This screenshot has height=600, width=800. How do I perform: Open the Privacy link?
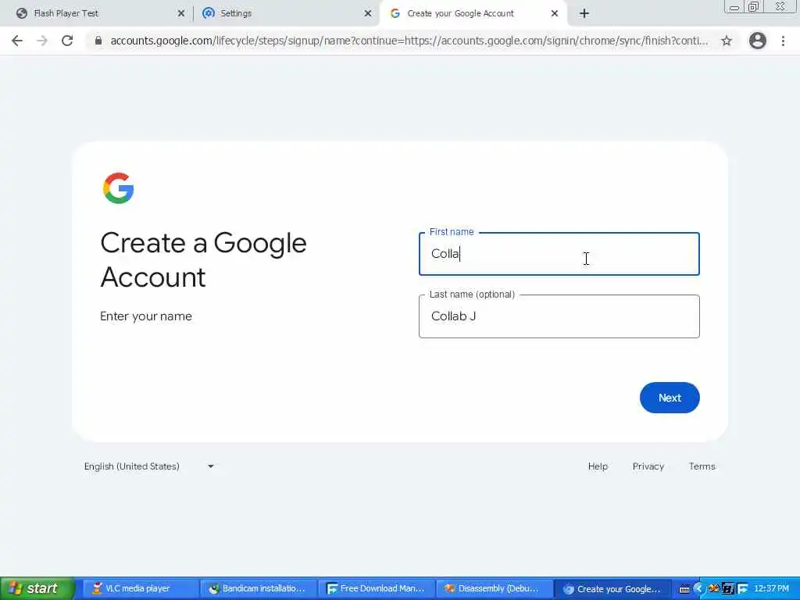click(x=648, y=466)
